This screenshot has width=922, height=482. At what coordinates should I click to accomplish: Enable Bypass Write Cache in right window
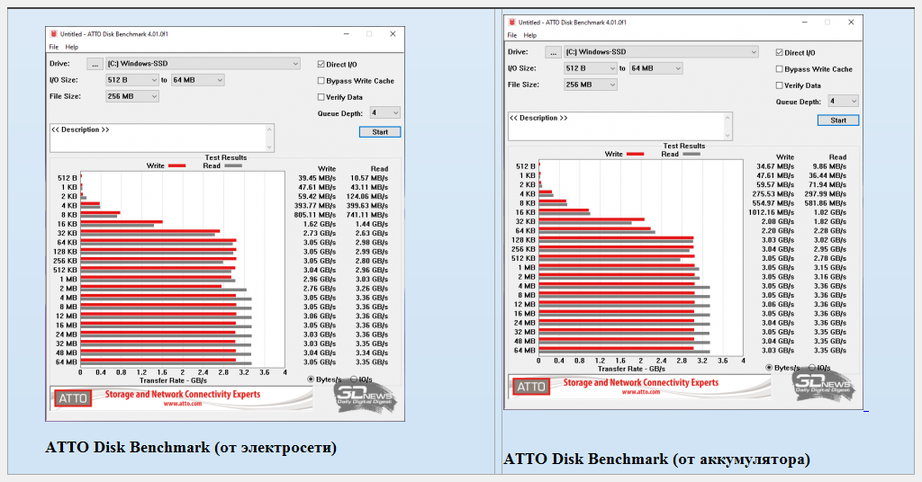tap(779, 68)
